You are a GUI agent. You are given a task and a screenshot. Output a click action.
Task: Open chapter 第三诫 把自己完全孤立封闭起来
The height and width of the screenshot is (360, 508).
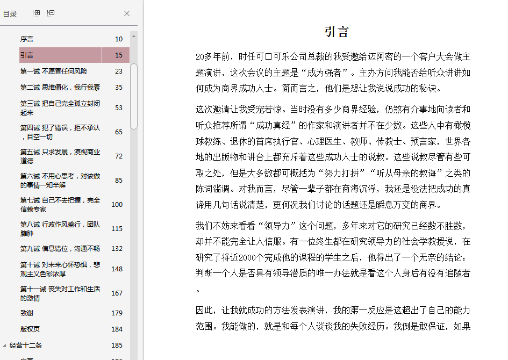(60, 108)
